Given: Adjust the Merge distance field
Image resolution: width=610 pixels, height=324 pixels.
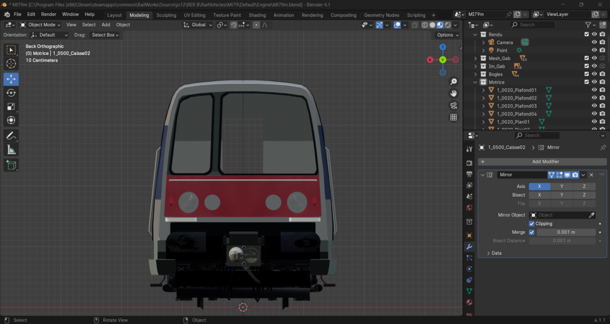Looking at the screenshot, I should point(566,232).
